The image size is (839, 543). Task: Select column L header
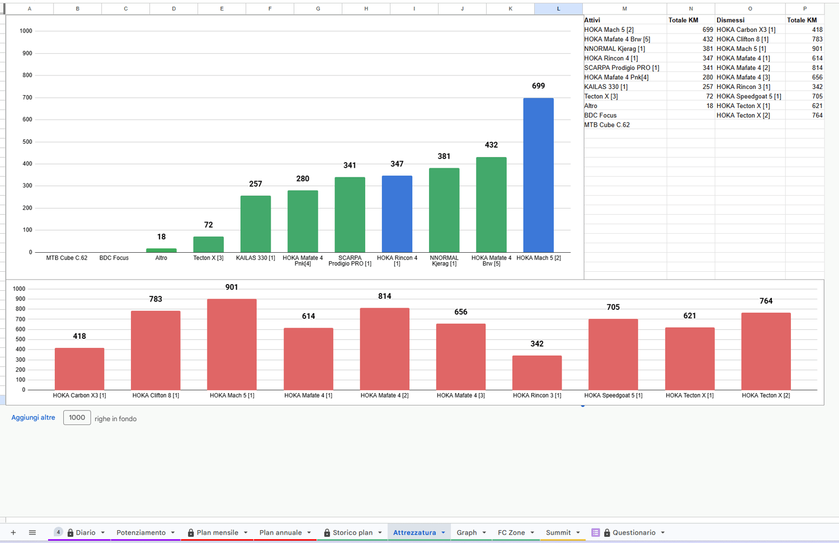[x=558, y=9]
